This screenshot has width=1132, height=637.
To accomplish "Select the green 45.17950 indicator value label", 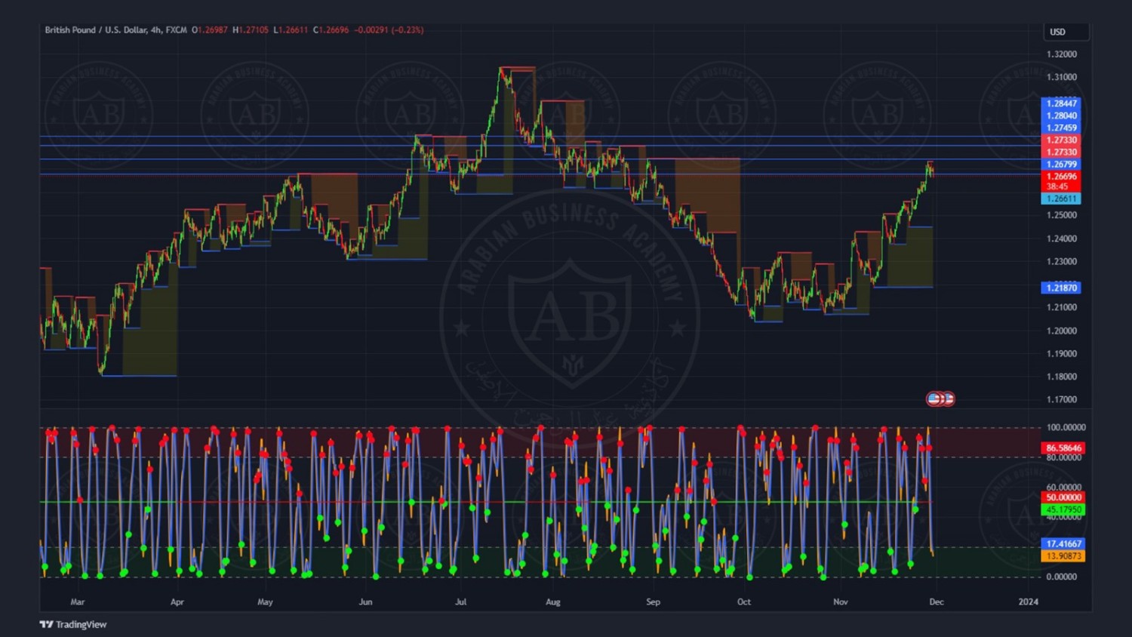I will [1063, 509].
